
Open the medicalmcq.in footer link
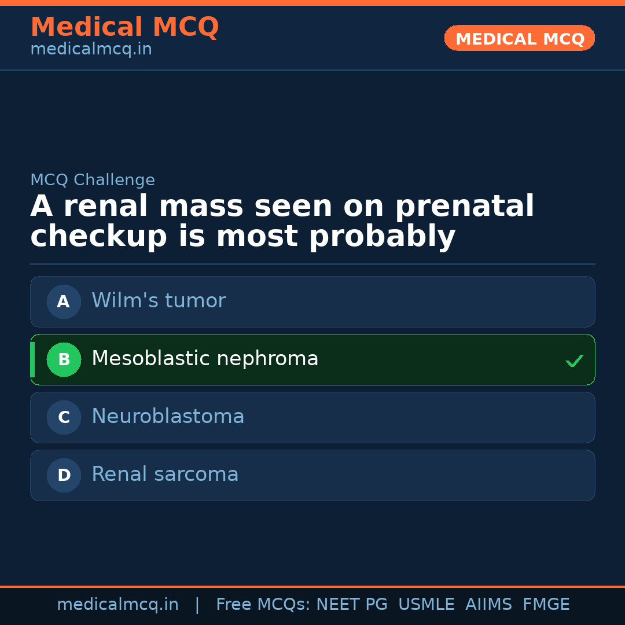pyautogui.click(x=117, y=605)
